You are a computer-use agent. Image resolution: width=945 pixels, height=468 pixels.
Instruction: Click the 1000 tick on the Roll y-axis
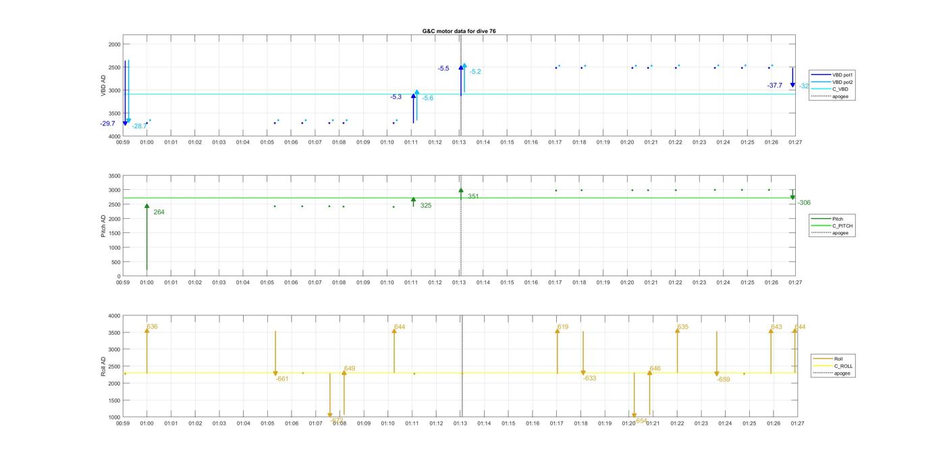click(x=114, y=417)
